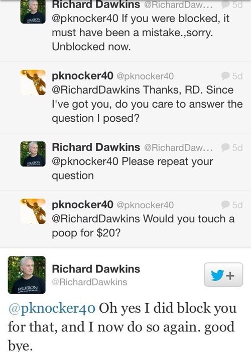Open Dawkins avatar on 'Please repeat your question' tweet
Screen dimensions: 251x352
[33, 154]
